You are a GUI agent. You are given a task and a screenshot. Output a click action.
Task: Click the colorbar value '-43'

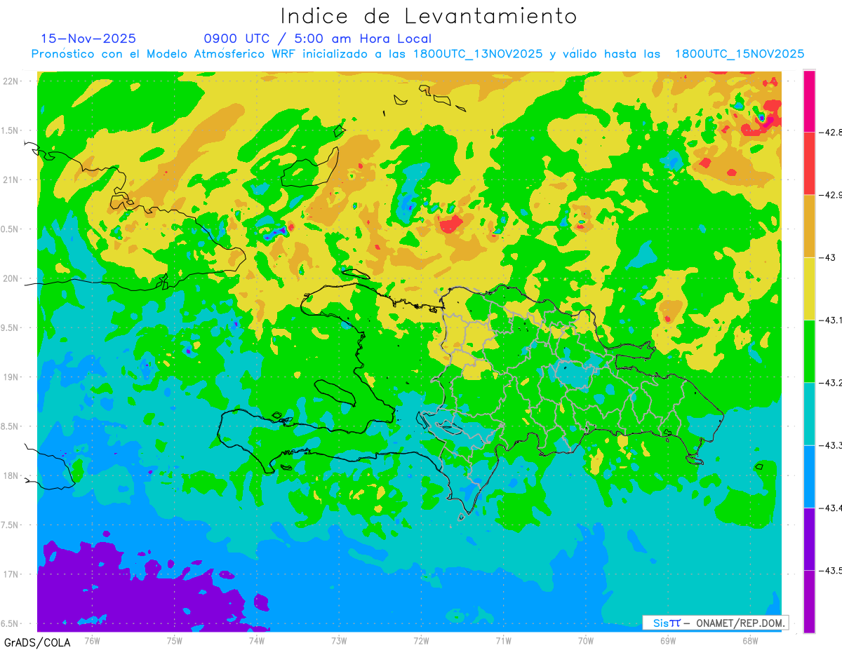[x=827, y=257]
